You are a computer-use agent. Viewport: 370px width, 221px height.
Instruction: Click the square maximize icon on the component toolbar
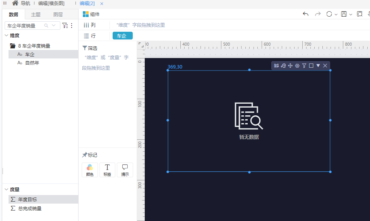tap(311, 65)
